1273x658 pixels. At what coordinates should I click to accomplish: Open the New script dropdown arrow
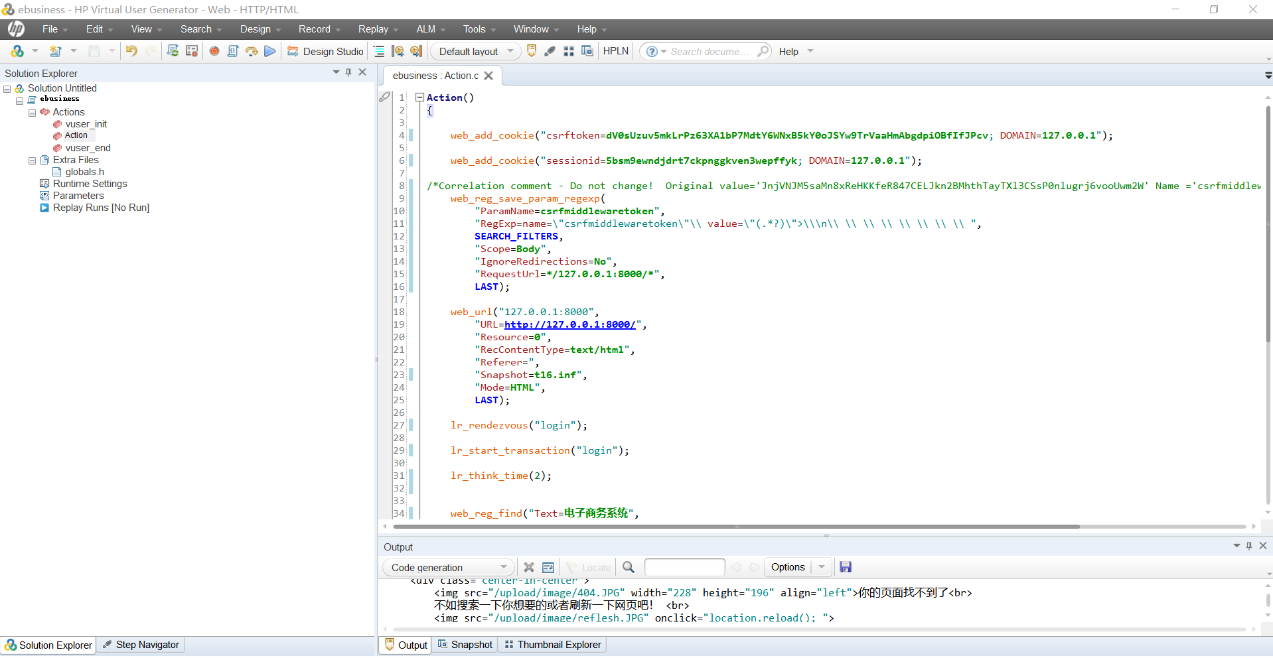pyautogui.click(x=35, y=51)
